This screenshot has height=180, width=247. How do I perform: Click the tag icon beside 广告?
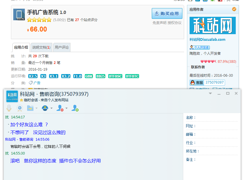click(31, 83)
